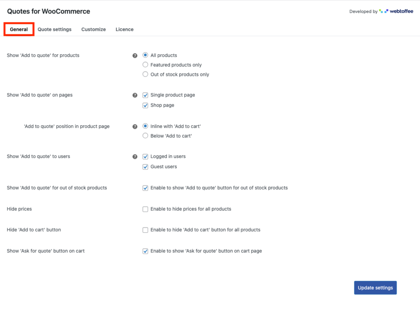Open help for 'Add to quote' position setting
The width and height of the screenshot is (420, 314).
pos(135,126)
